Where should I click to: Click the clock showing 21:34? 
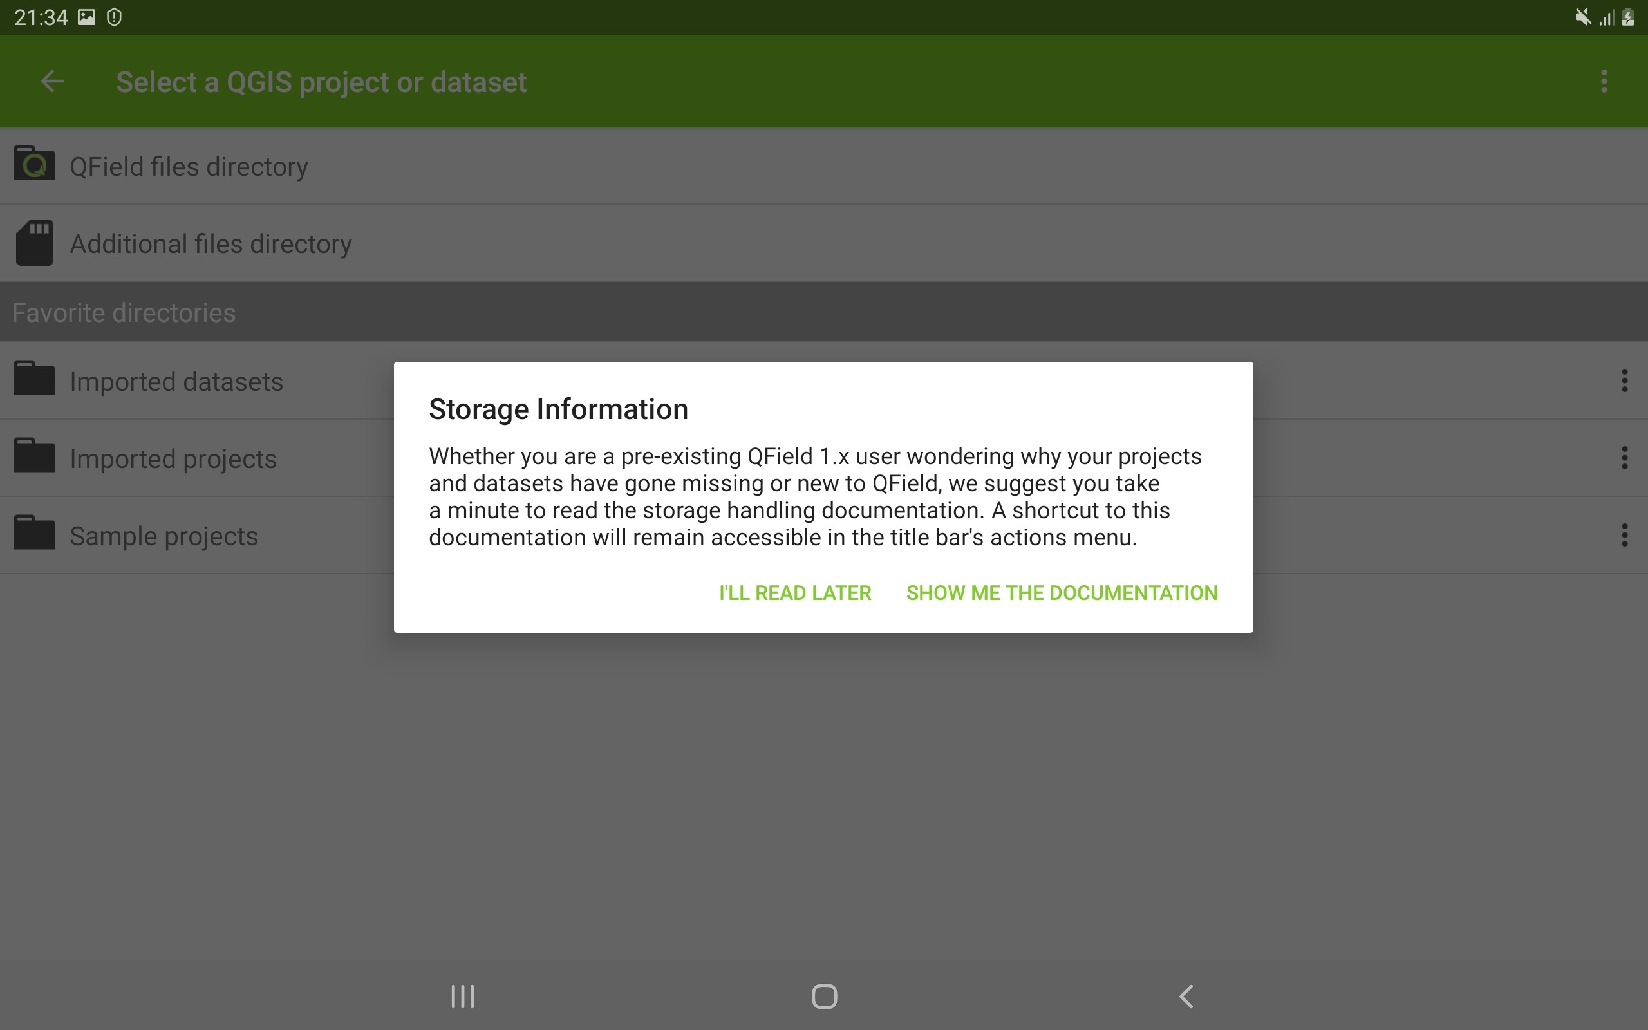[41, 17]
